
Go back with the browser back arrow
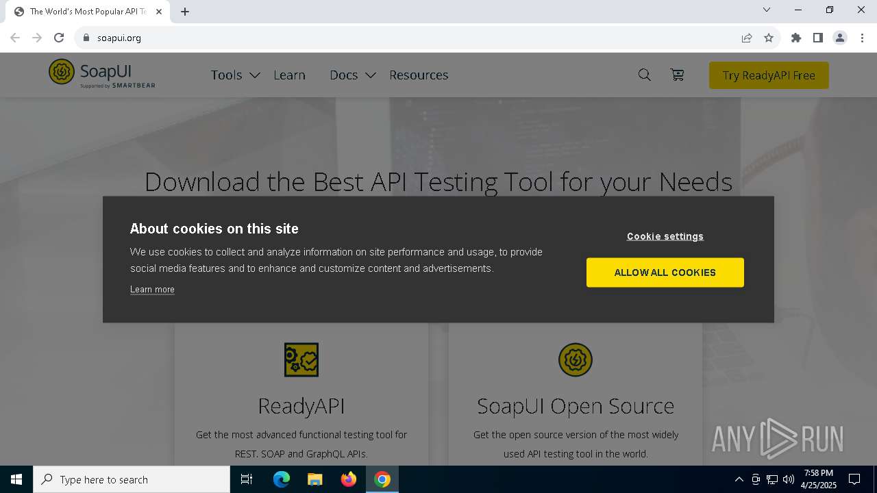point(15,38)
